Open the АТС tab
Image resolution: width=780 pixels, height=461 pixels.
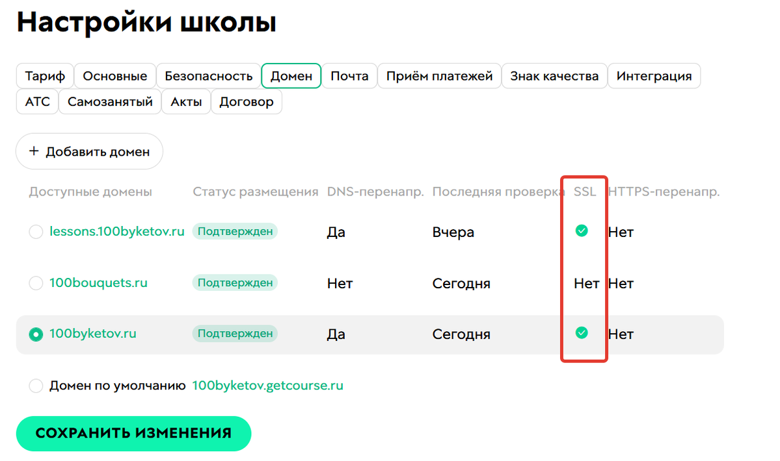click(37, 102)
